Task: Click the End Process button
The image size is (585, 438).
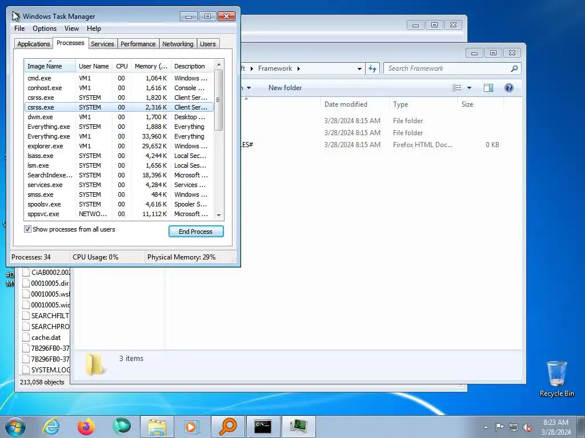Action: [196, 232]
